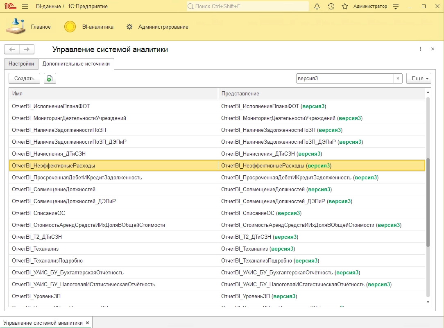Open favorites star icon
The image size is (444, 328).
click(345, 7)
